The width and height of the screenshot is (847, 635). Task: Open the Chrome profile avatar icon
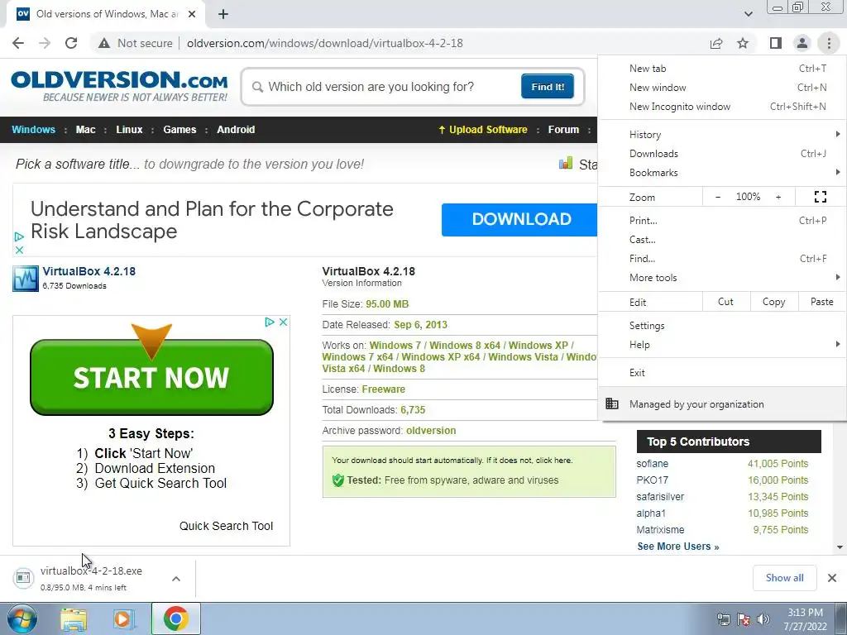point(802,43)
